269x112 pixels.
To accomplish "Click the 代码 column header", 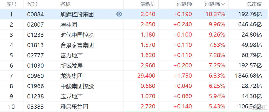I will click(32, 4).
